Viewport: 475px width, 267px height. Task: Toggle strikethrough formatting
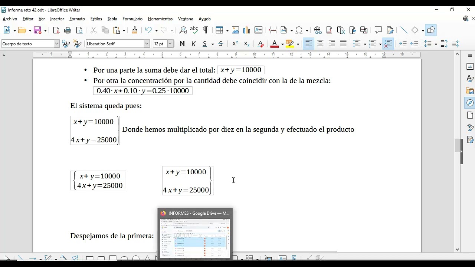pos(221,44)
